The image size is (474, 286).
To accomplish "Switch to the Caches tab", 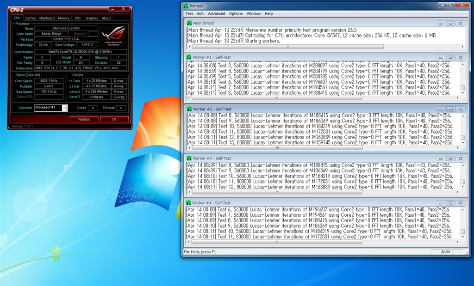I will tap(31, 18).
